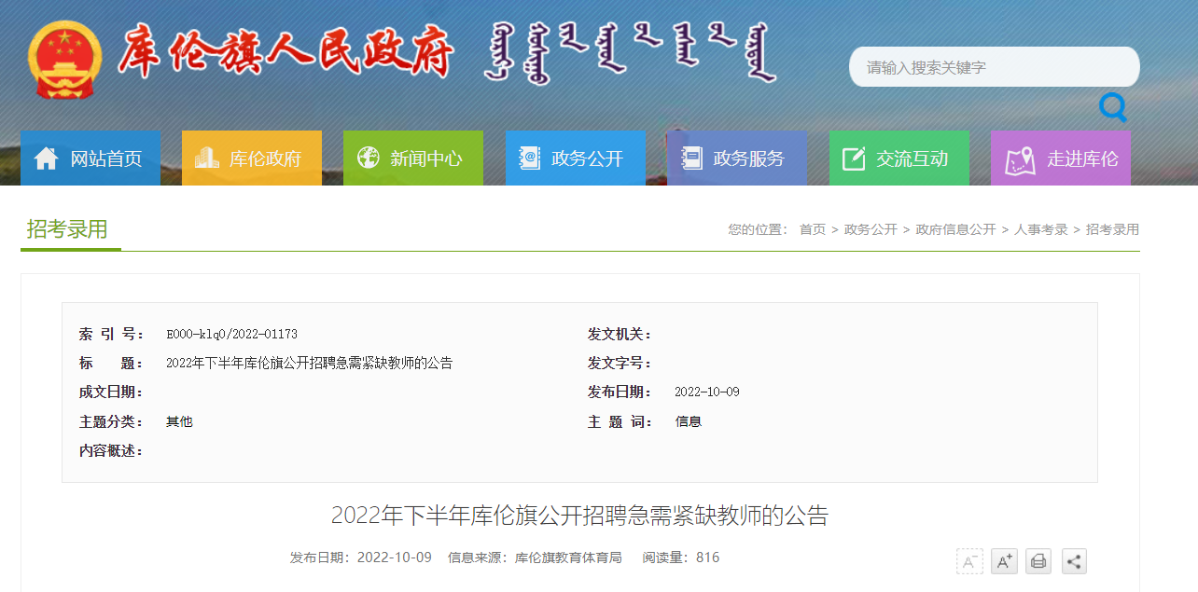This screenshot has height=592, width=1198.
Task: Open the 政务公开 navigation menu
Action: (x=575, y=158)
